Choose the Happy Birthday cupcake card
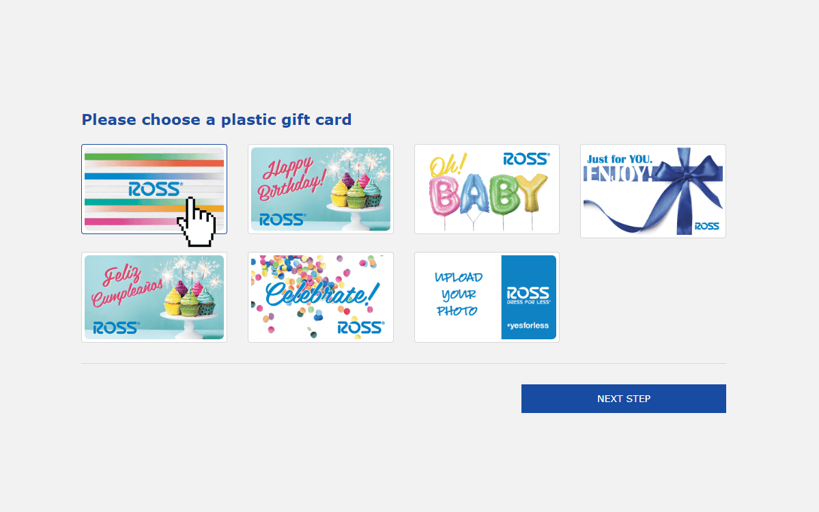The image size is (819, 512). click(x=321, y=189)
